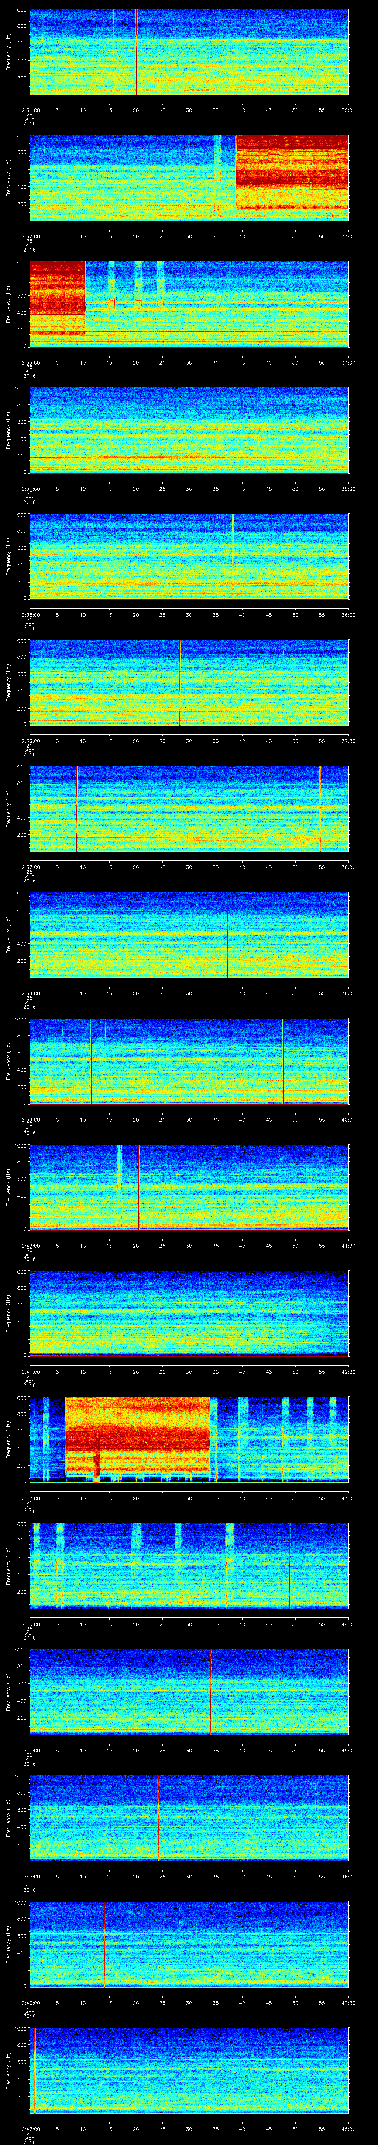Select the faint vertical line in 2:44:00 spectrogram
This screenshot has width=378, height=2145.
(210, 1692)
